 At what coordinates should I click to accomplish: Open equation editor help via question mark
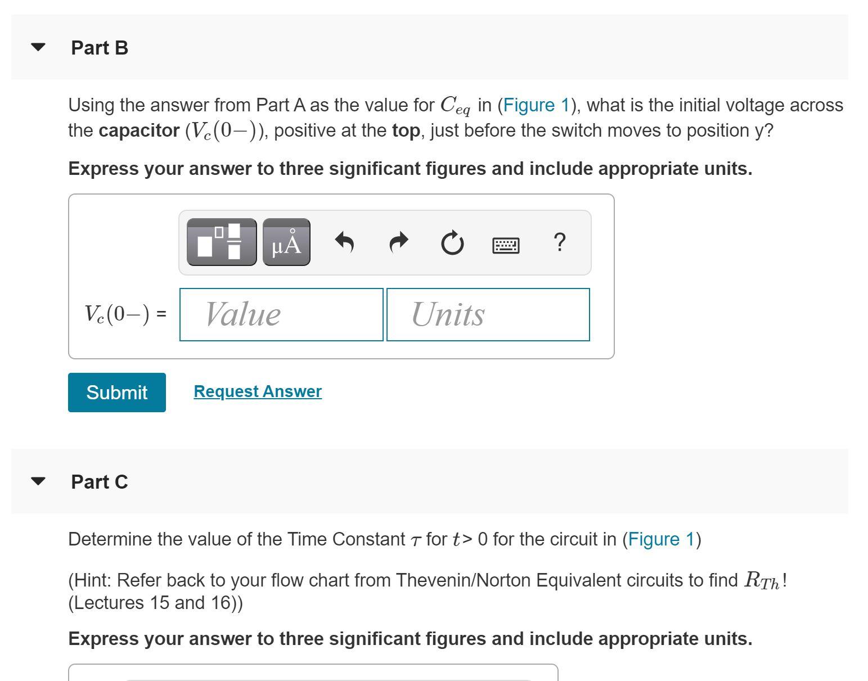tap(560, 243)
